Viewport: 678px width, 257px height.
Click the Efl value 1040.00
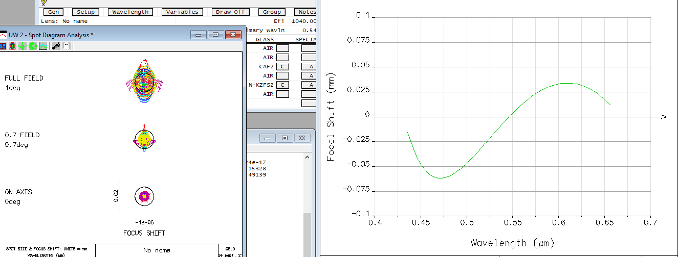(303, 21)
